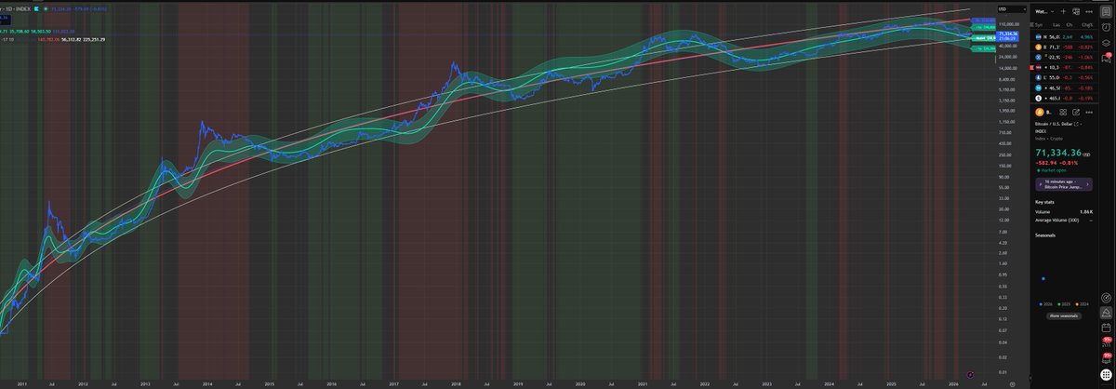Add symbol to watchlist plus icon

(x=1063, y=11)
